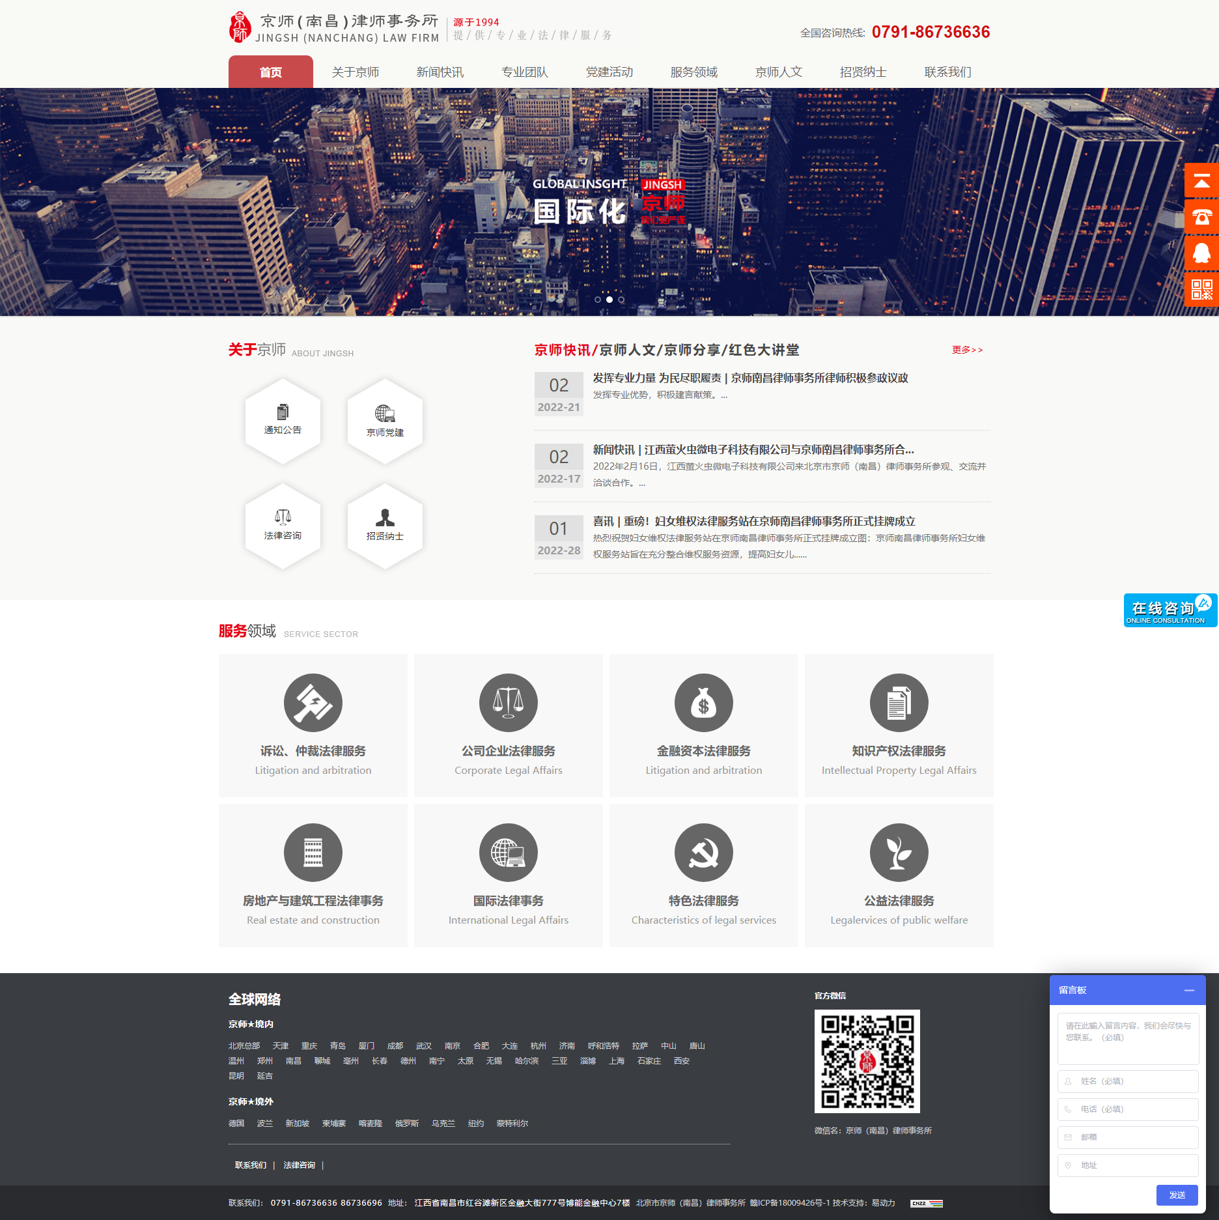Image resolution: width=1219 pixels, height=1220 pixels.
Task: Select the gavel icon for 诉讼、仲裁法律服务
Action: [x=313, y=703]
